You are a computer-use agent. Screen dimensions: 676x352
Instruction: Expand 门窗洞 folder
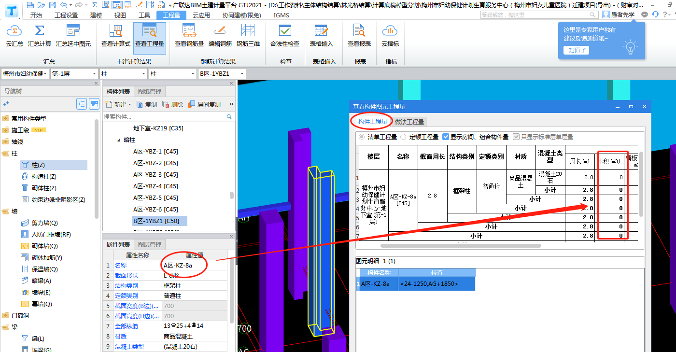(x=5, y=316)
